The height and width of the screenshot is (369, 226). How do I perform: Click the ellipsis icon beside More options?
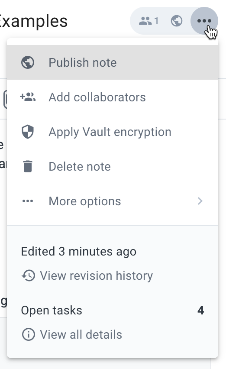[x=28, y=201]
